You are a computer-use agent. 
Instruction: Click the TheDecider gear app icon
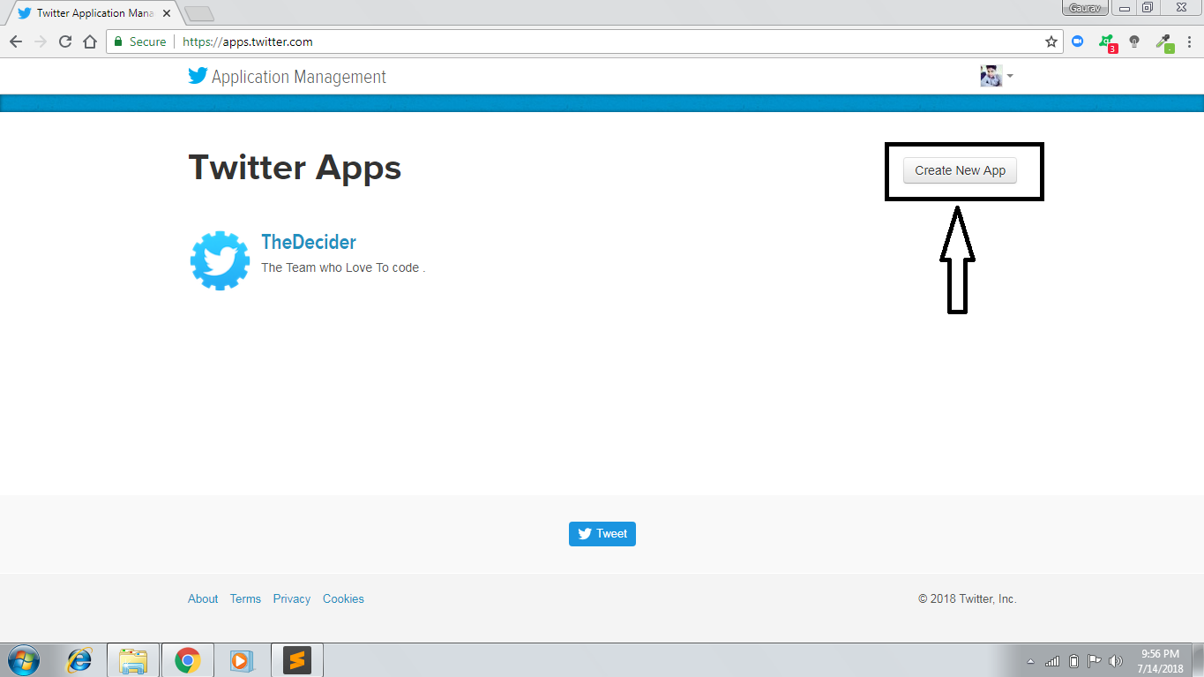[220, 260]
